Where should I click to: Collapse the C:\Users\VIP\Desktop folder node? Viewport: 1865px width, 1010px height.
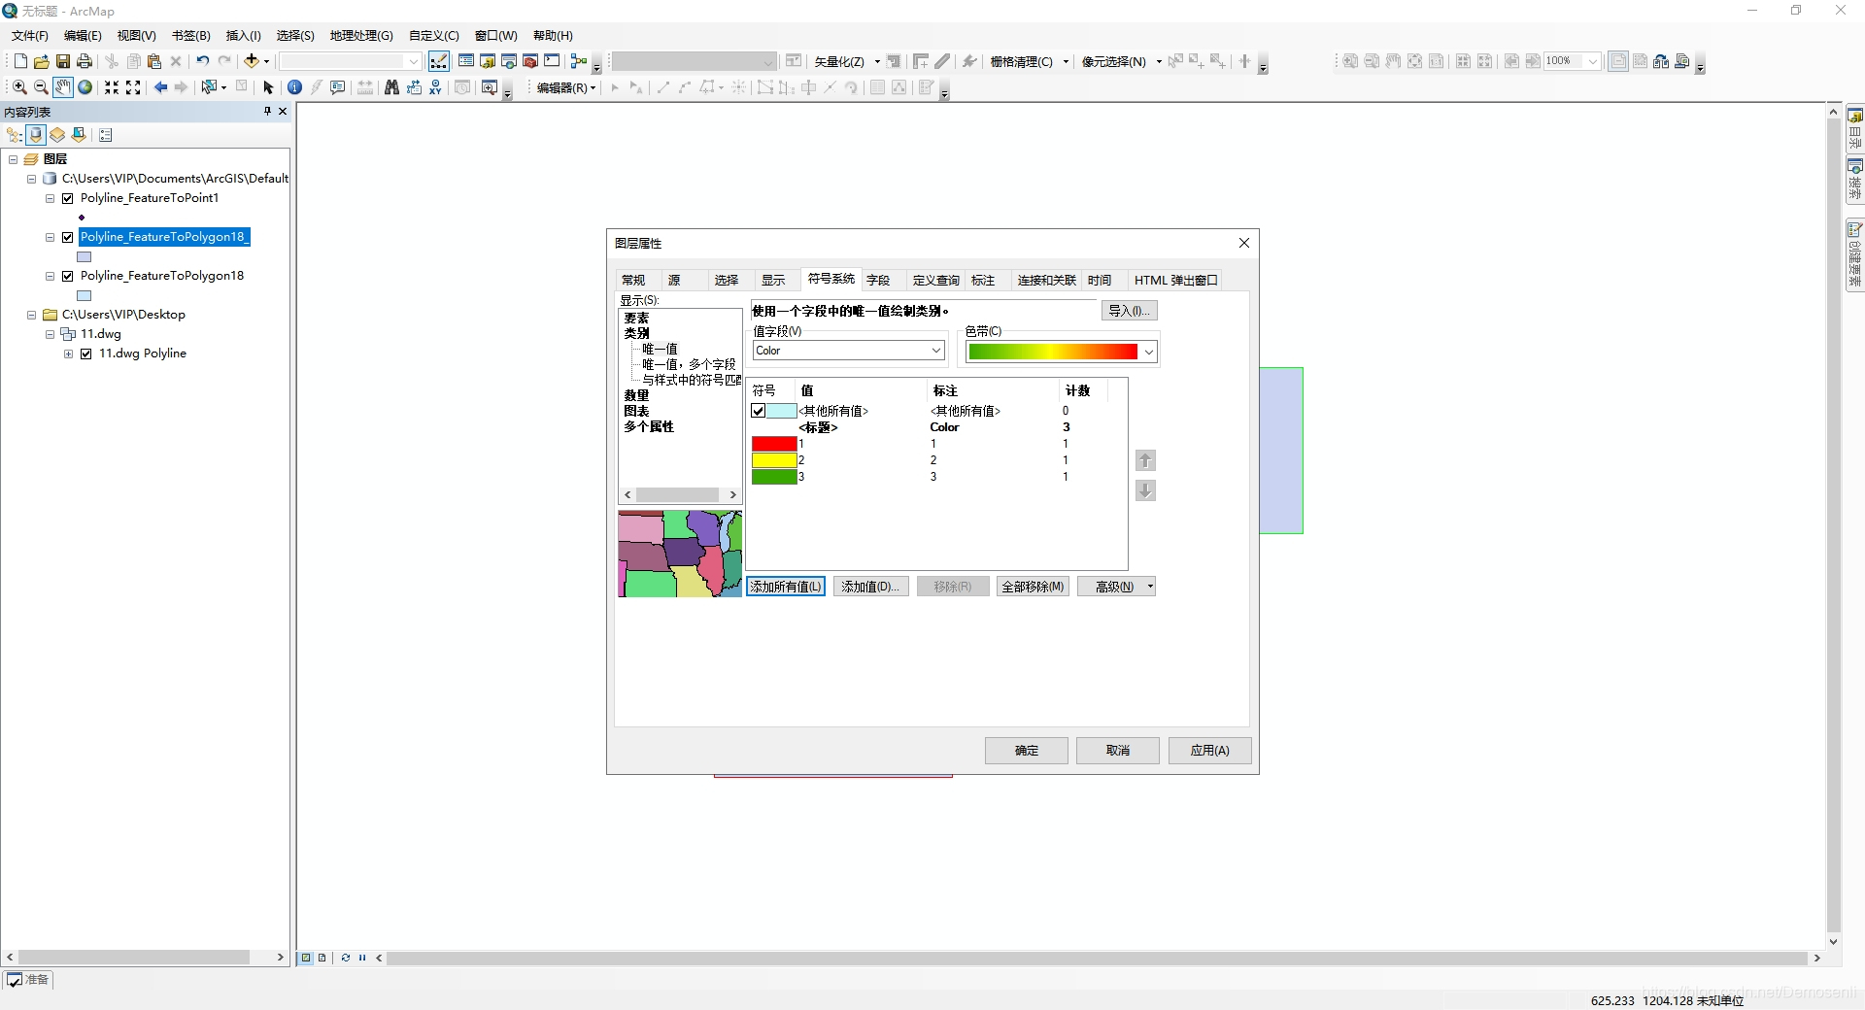31,315
